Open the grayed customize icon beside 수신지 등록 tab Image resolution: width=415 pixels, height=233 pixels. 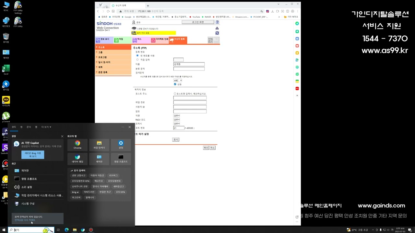click(x=210, y=40)
